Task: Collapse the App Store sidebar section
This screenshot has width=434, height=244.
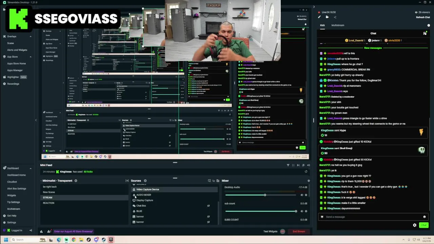Action: [x=31, y=57]
